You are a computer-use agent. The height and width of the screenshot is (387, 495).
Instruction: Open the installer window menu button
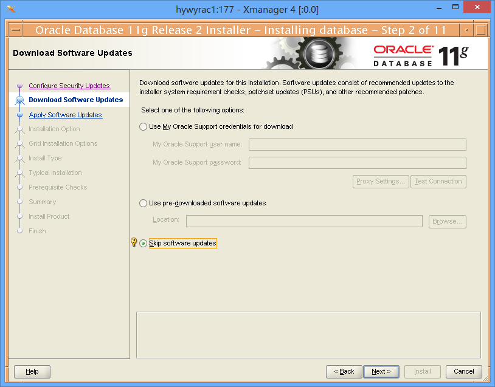15,30
